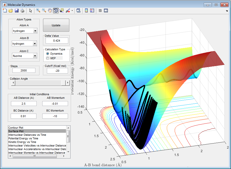This screenshot has width=231, height=169.
Task: Activate the Pan hand tool
Action: point(50,10)
